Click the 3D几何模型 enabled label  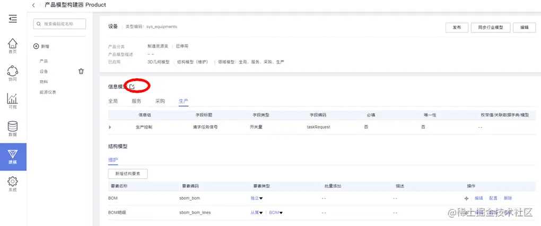[x=159, y=62]
